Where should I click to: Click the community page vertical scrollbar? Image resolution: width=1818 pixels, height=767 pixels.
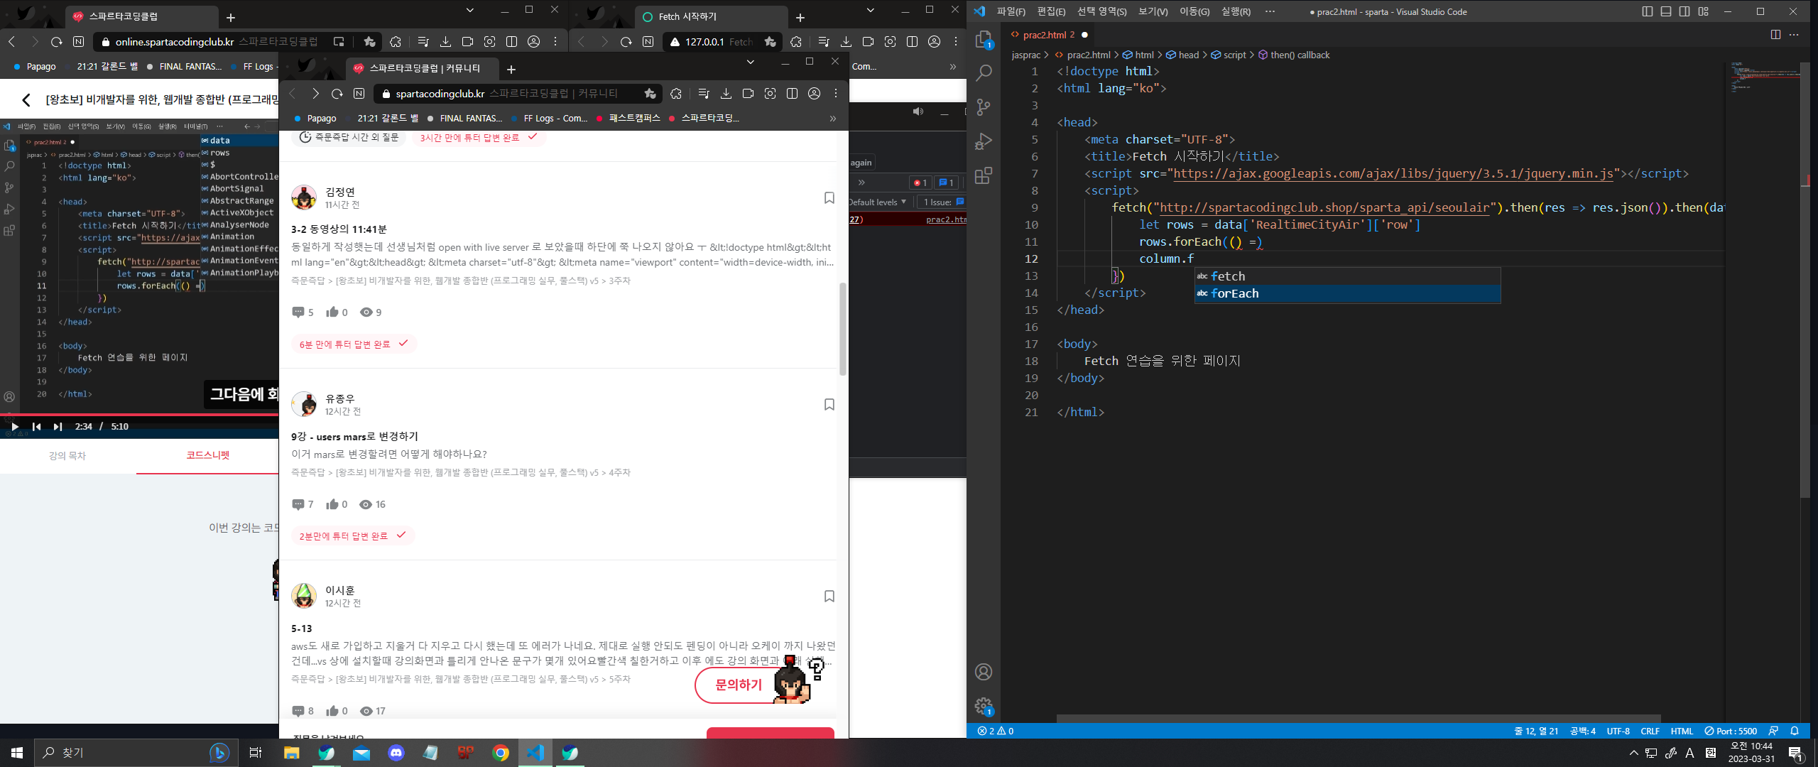tap(843, 329)
